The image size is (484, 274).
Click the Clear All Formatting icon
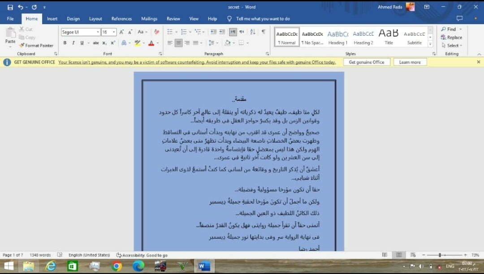point(156,32)
